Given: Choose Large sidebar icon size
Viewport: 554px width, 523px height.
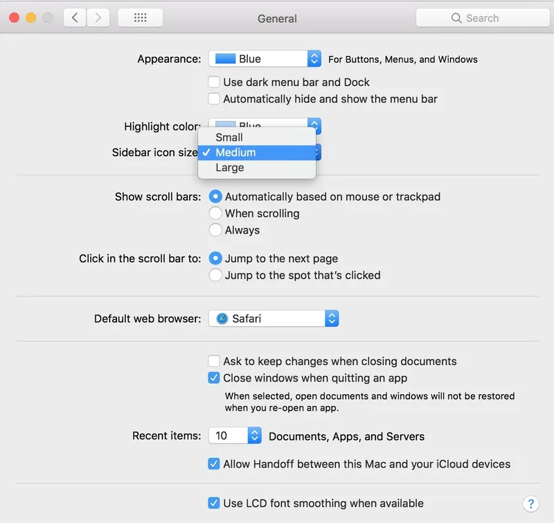Looking at the screenshot, I should click(230, 168).
